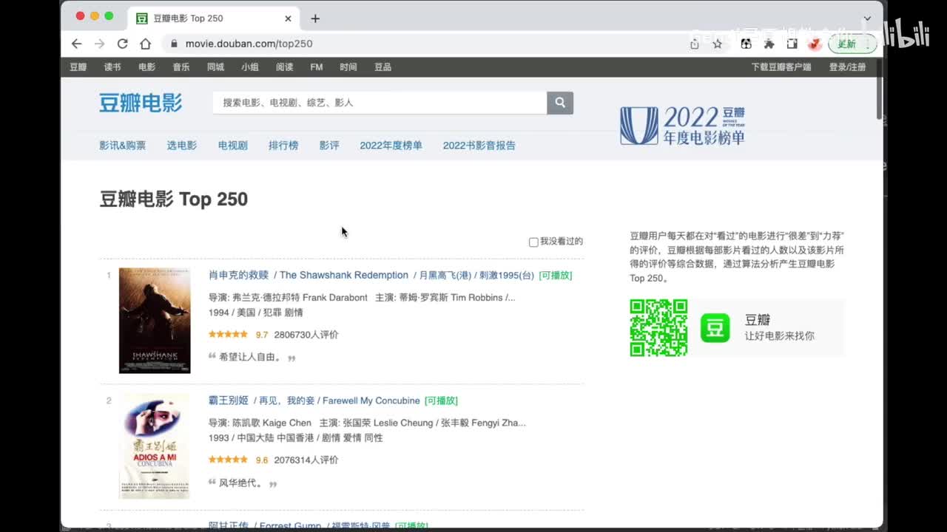Screen dimensions: 947x532
Task: Open the panda extension icon
Action: pyautogui.click(x=746, y=44)
